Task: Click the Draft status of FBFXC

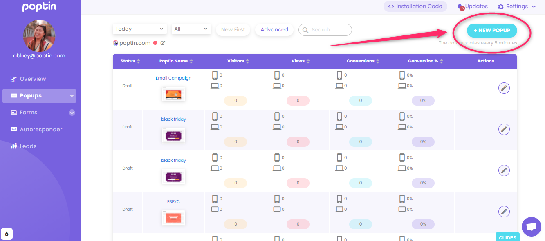Action: coord(128,210)
